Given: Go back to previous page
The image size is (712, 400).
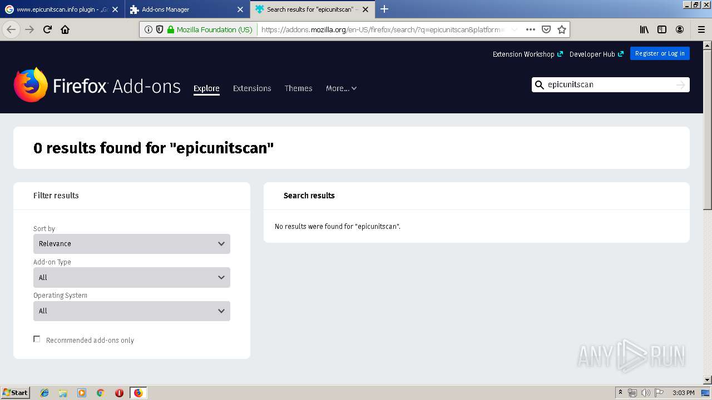Looking at the screenshot, I should click(x=11, y=29).
